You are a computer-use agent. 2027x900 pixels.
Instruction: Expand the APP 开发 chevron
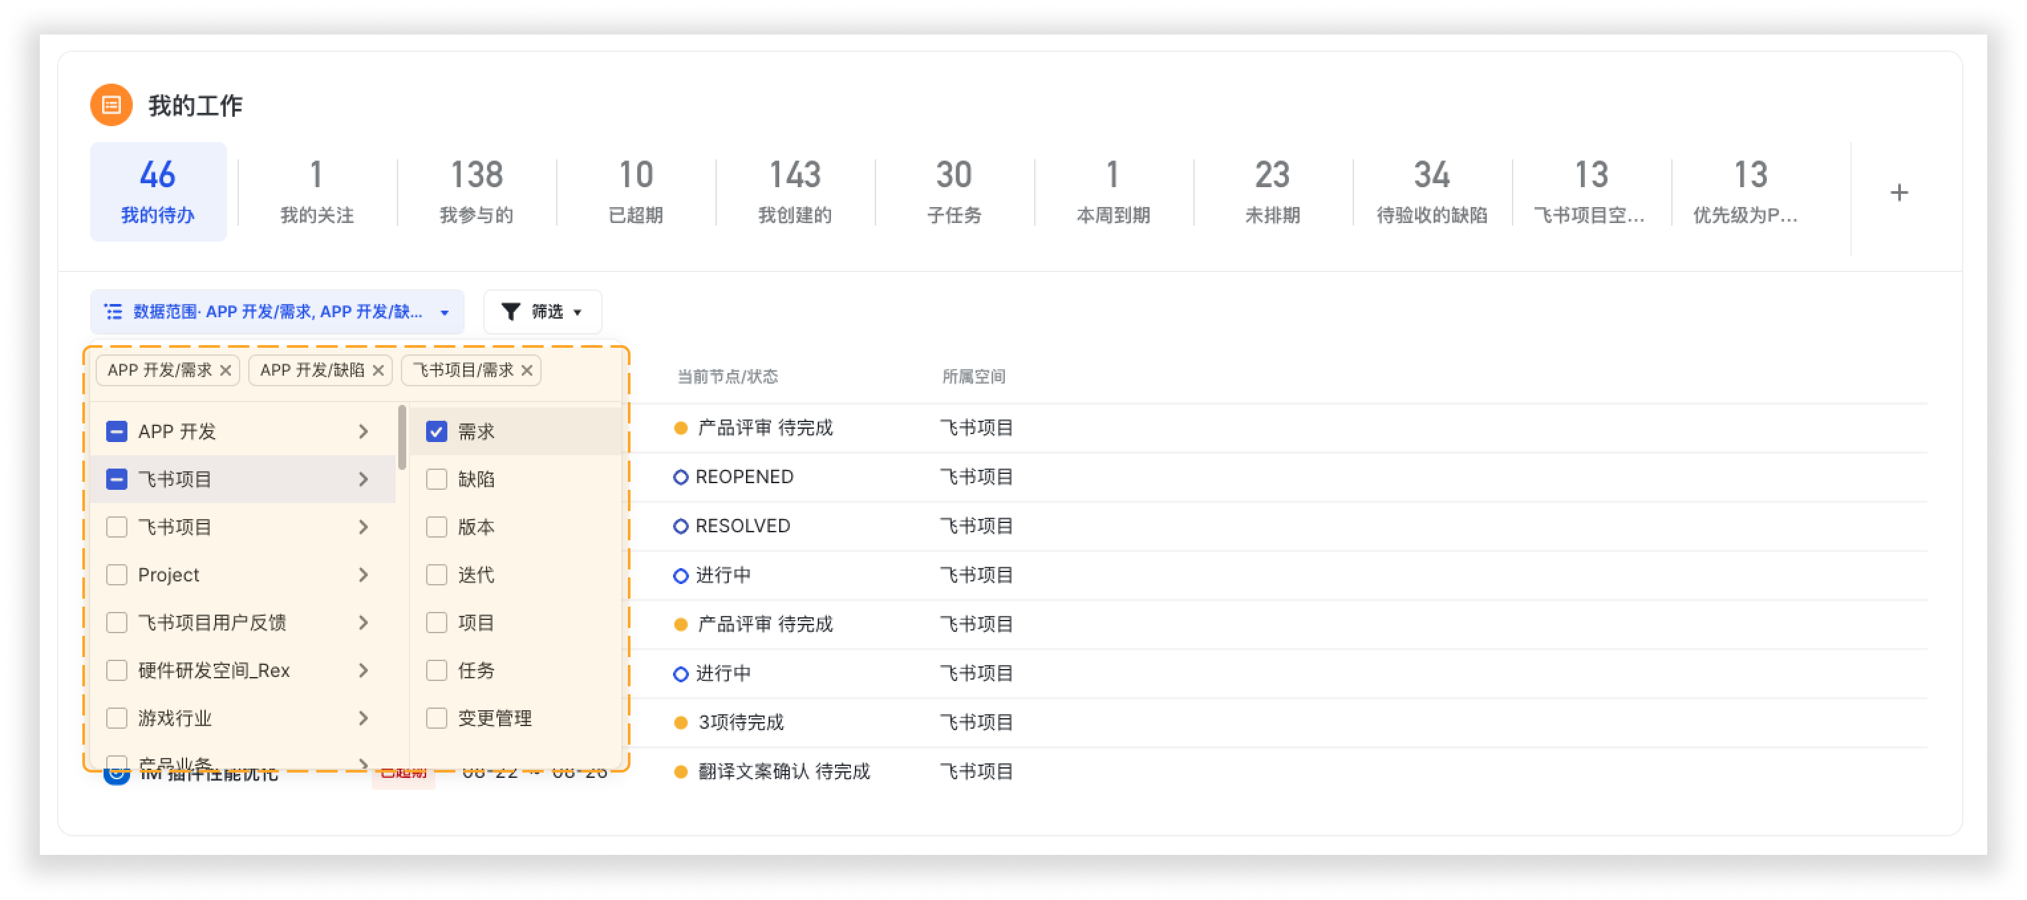coord(364,431)
